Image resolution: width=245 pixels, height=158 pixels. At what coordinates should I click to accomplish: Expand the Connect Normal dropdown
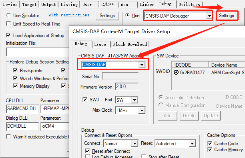(135, 144)
